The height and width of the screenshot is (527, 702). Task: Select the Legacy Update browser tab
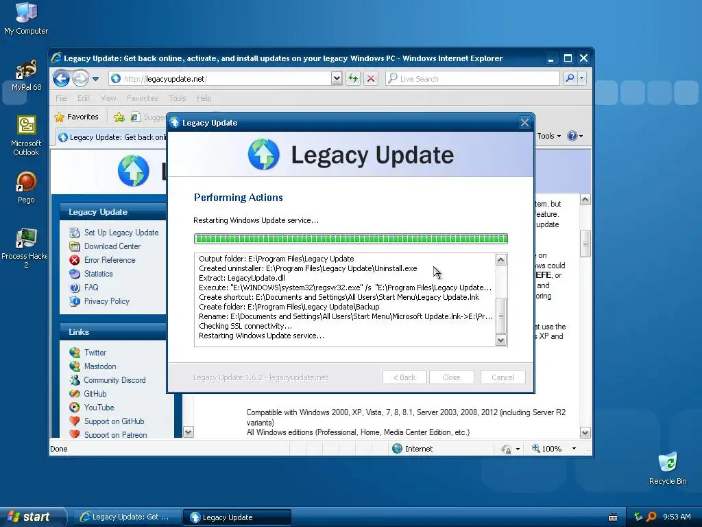pyautogui.click(x=111, y=137)
